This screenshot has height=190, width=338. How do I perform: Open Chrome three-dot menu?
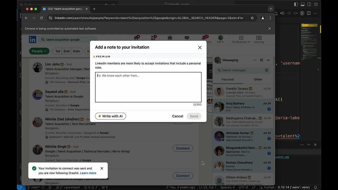[270, 18]
